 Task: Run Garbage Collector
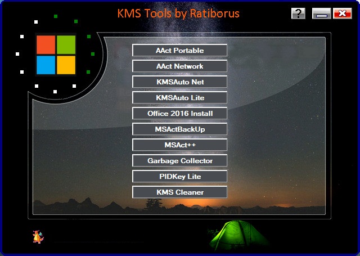pyautogui.click(x=179, y=160)
